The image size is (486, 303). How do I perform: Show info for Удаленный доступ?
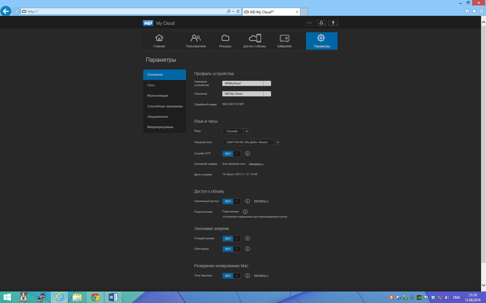click(248, 201)
